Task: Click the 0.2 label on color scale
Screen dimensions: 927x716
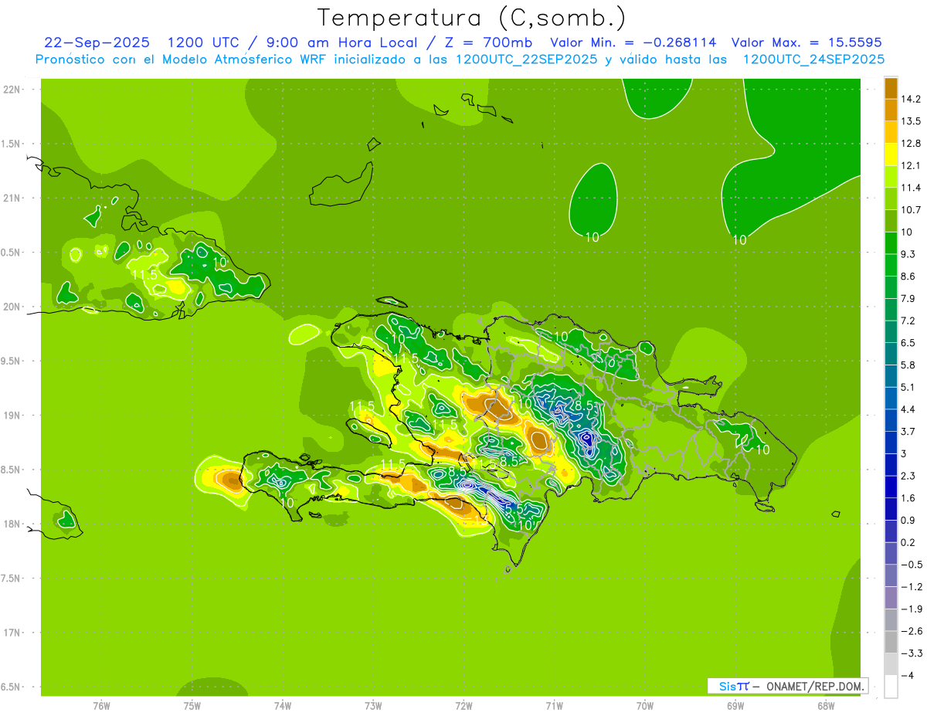Action: tap(908, 542)
